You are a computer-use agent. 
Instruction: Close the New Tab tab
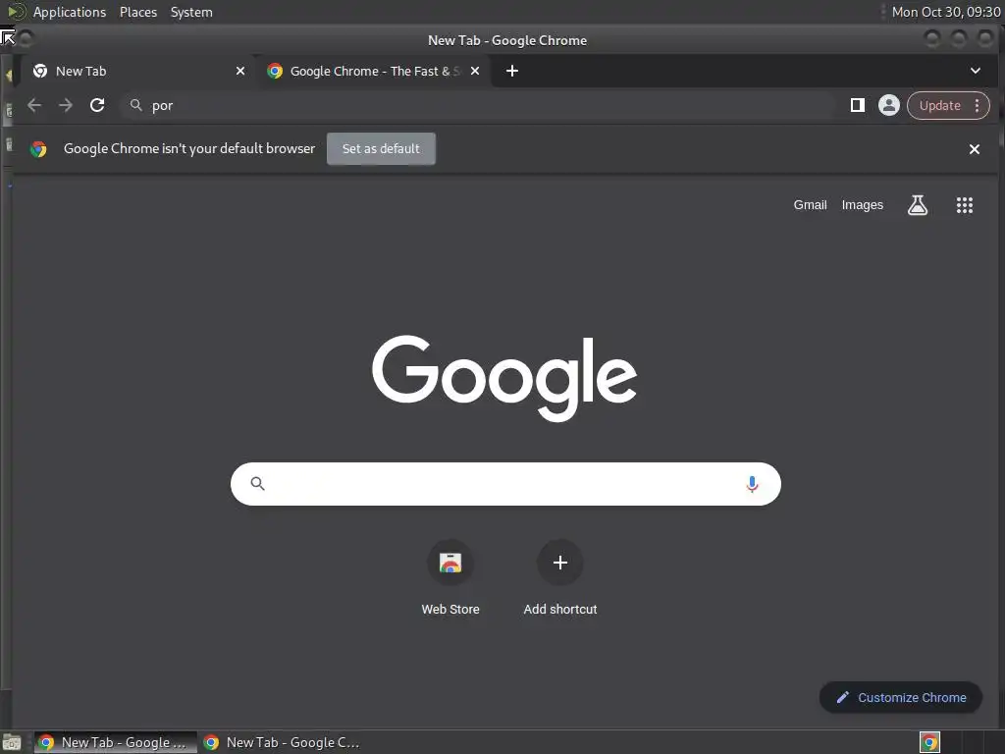click(240, 71)
